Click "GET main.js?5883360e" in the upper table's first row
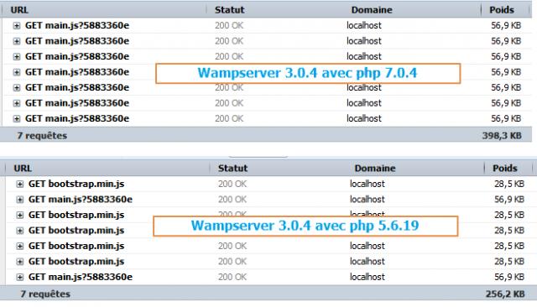This screenshot has height=307, width=537. (x=77, y=26)
